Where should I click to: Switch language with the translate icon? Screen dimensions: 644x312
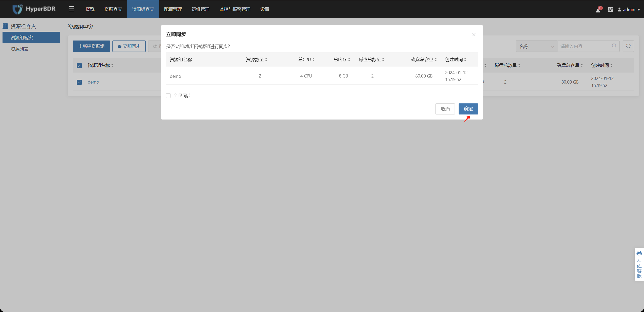pos(611,10)
